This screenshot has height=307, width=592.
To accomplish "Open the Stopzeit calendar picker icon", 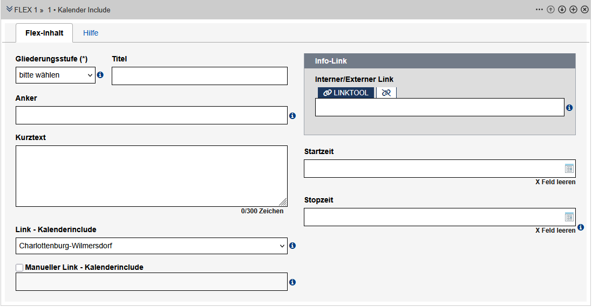I will pos(569,217).
